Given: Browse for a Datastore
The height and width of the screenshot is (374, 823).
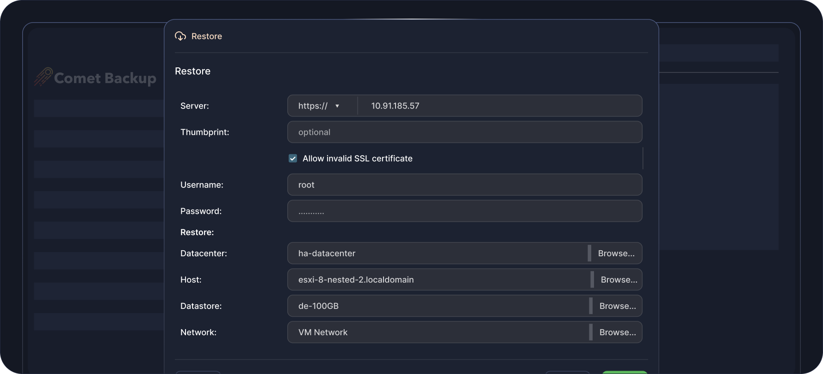Looking at the screenshot, I should pyautogui.click(x=618, y=306).
